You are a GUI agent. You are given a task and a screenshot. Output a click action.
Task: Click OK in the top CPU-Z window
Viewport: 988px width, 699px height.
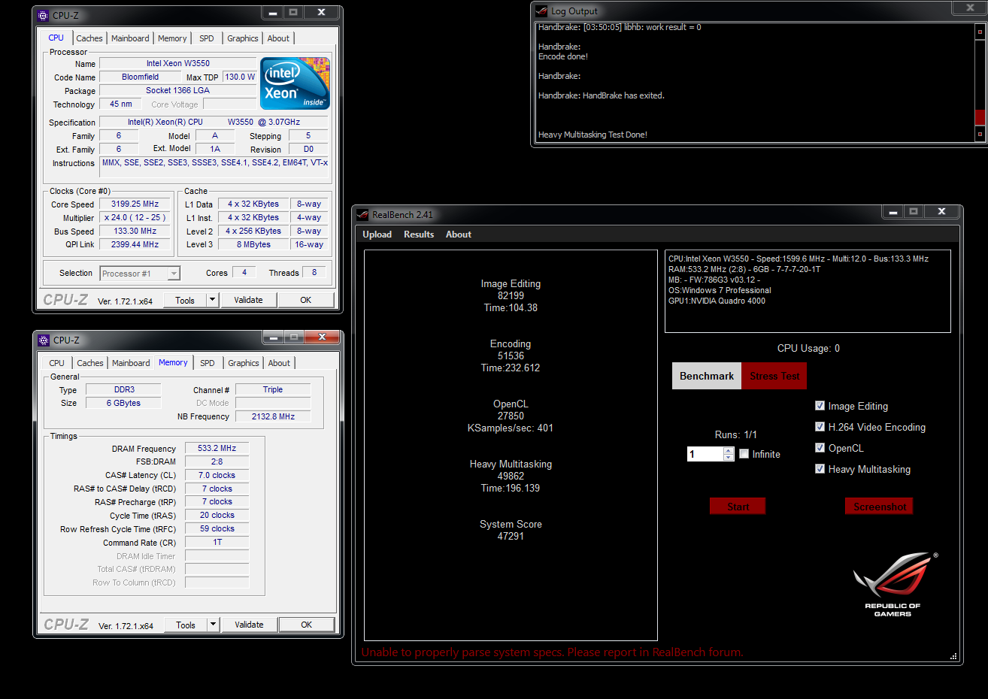point(306,300)
